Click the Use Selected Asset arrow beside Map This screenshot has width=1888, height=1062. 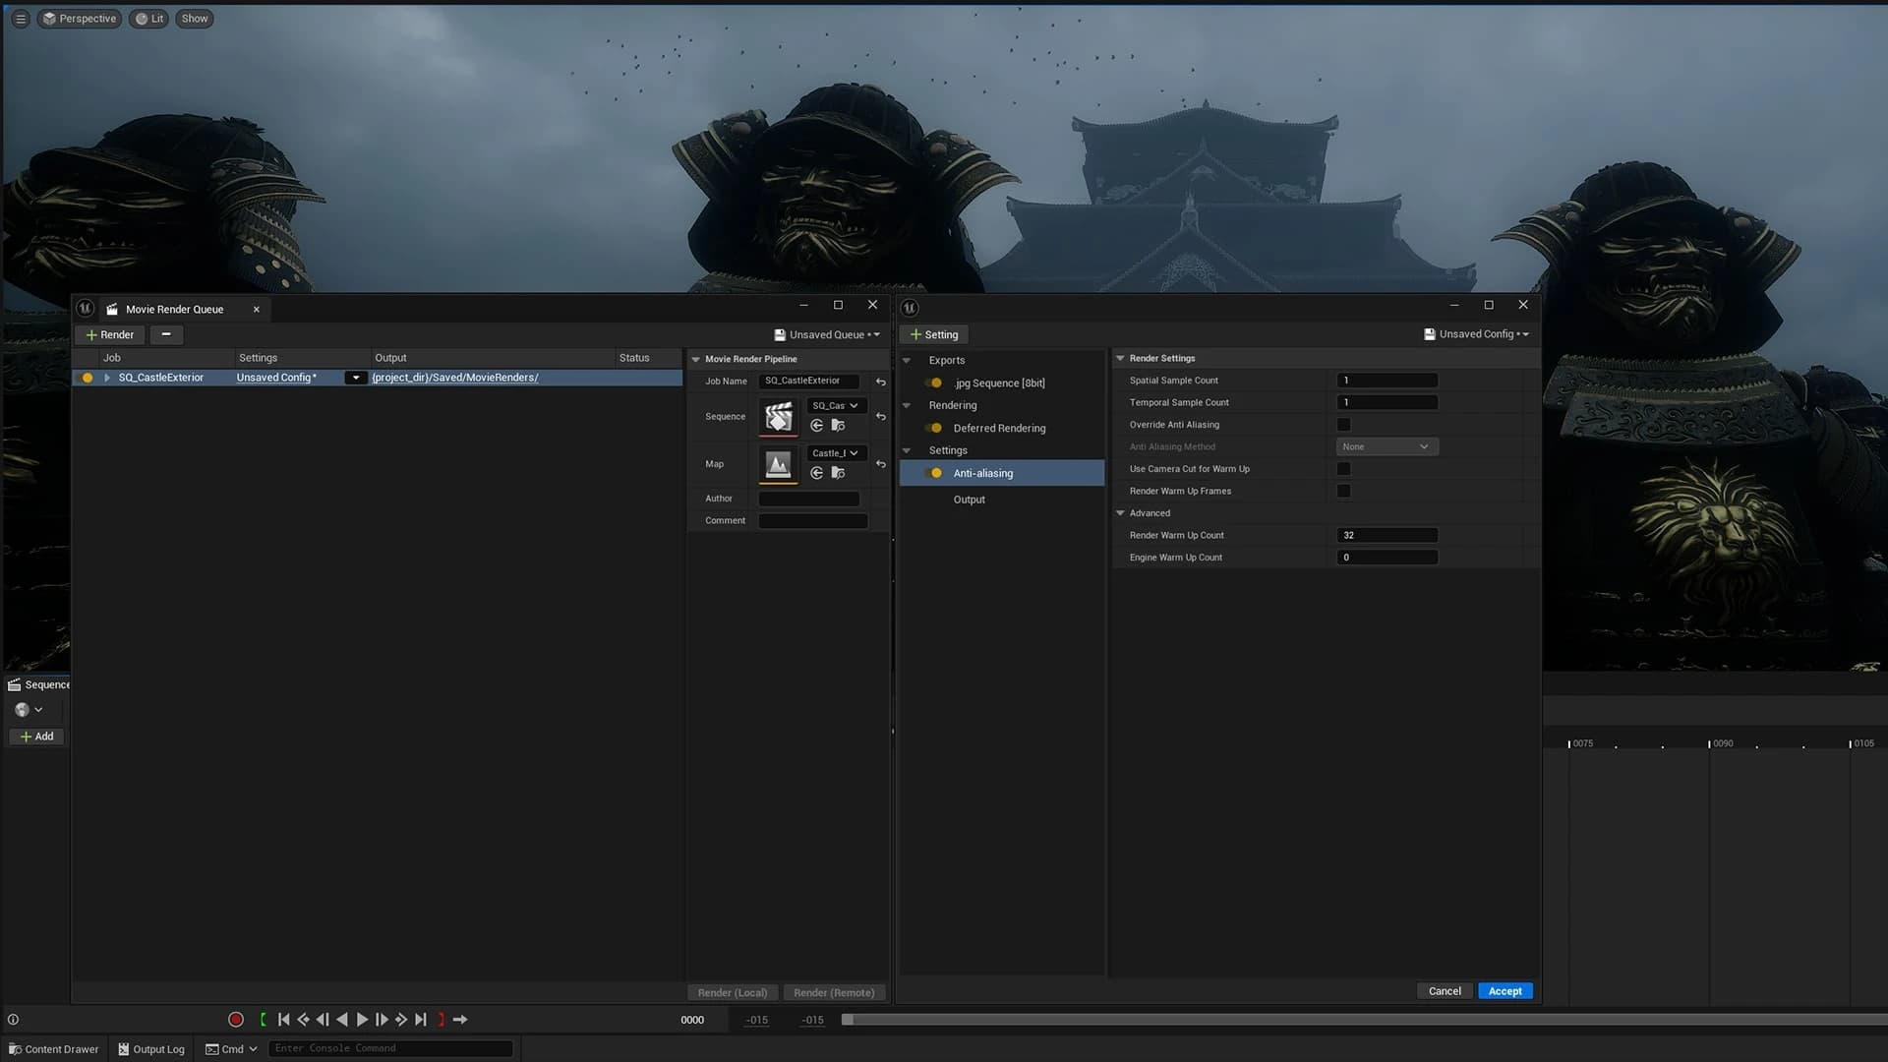pos(817,473)
